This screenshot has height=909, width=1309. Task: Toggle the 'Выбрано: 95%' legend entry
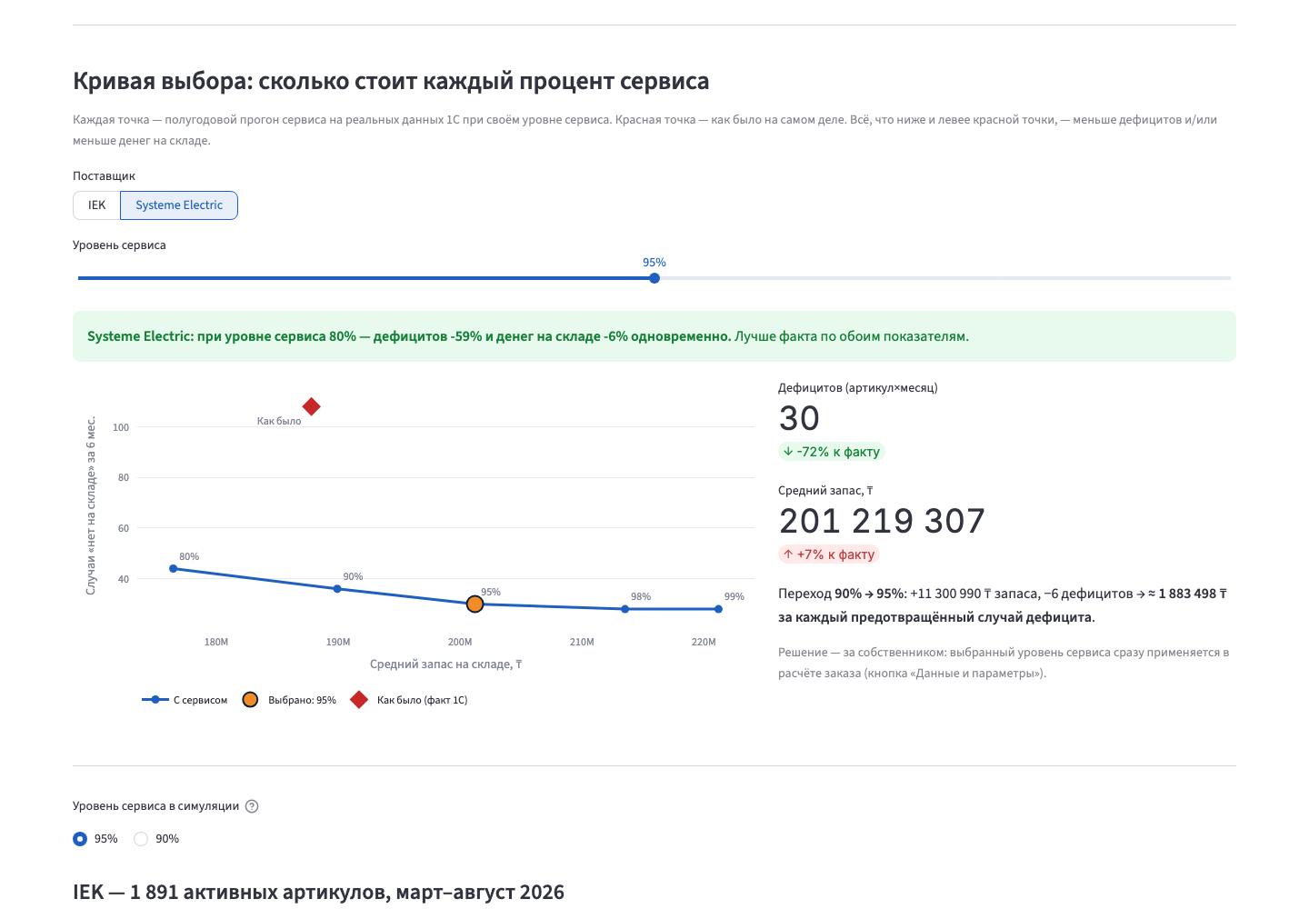coord(289,700)
